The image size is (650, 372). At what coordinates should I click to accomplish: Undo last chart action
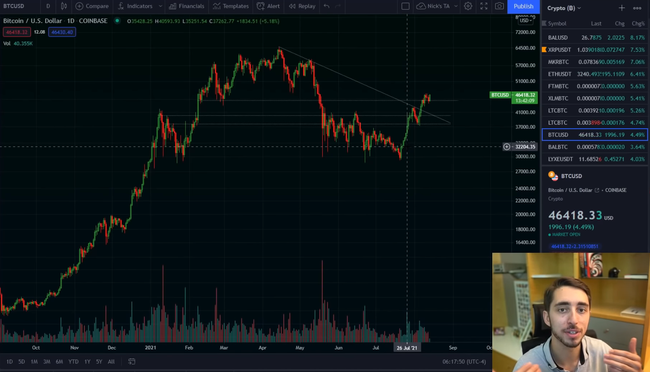pos(326,6)
